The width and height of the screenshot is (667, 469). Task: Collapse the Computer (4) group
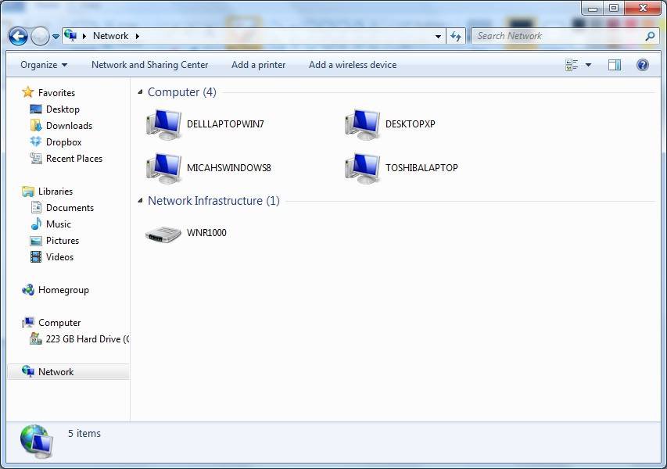coord(140,92)
